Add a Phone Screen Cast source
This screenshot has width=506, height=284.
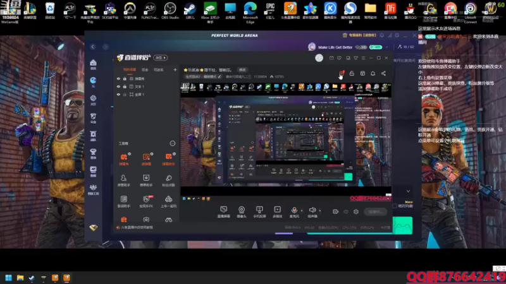click(x=259, y=212)
